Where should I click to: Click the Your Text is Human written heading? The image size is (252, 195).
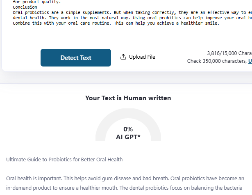[x=128, y=98]
